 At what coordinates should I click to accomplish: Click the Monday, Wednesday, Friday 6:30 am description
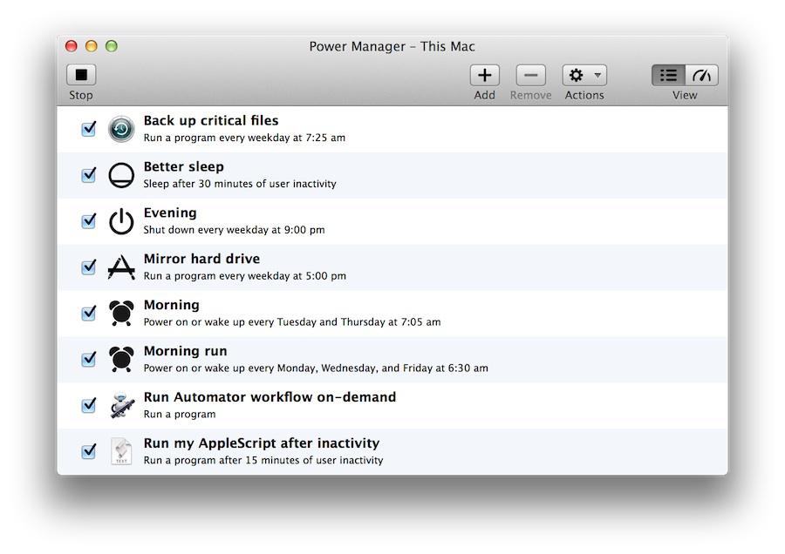click(x=316, y=368)
